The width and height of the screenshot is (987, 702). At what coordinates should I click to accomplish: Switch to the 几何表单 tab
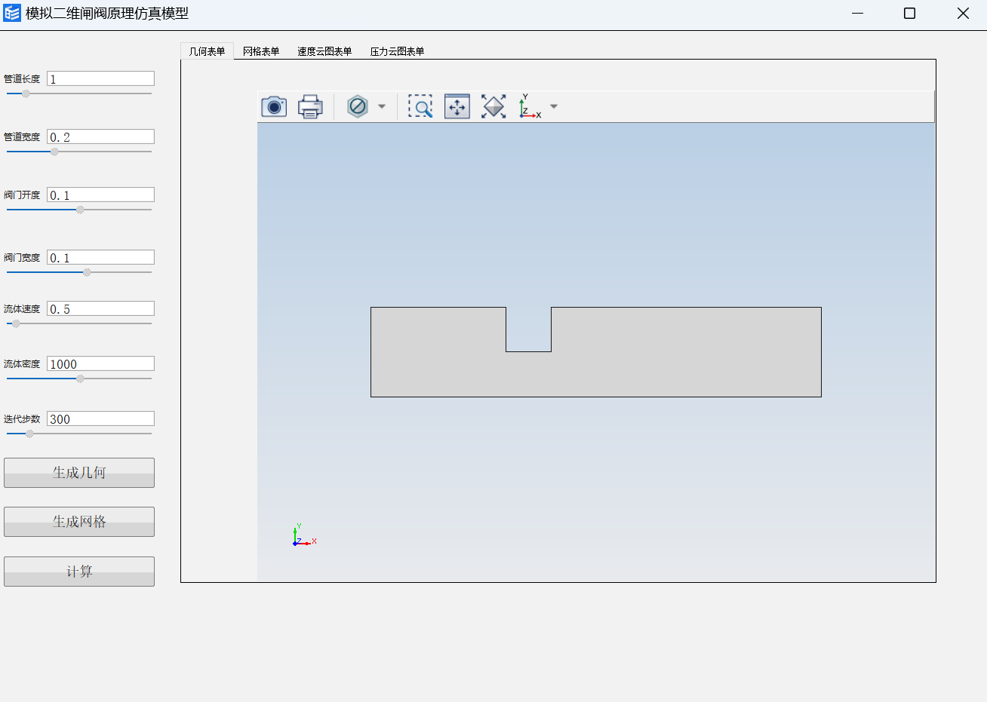click(x=207, y=51)
